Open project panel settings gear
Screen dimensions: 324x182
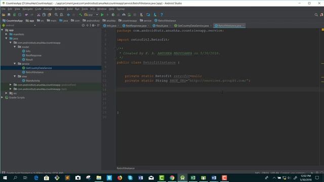pyautogui.click(x=93, y=25)
